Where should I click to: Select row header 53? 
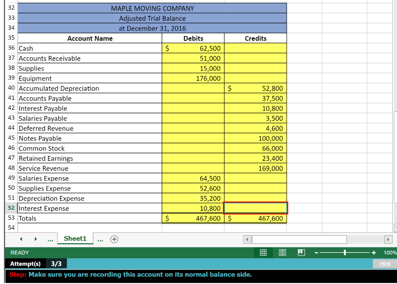coord(11,218)
